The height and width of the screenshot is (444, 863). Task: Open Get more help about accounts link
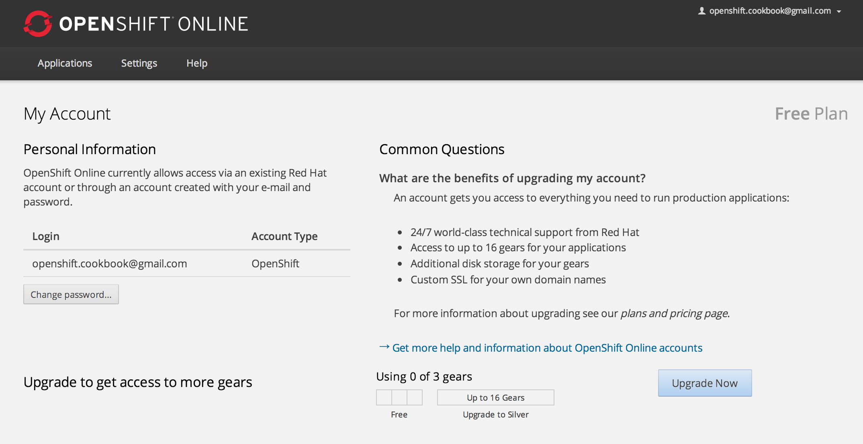click(x=547, y=348)
